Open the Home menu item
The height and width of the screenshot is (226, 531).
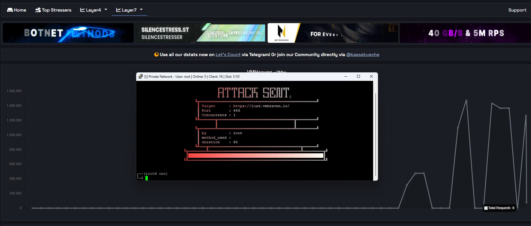click(20, 10)
